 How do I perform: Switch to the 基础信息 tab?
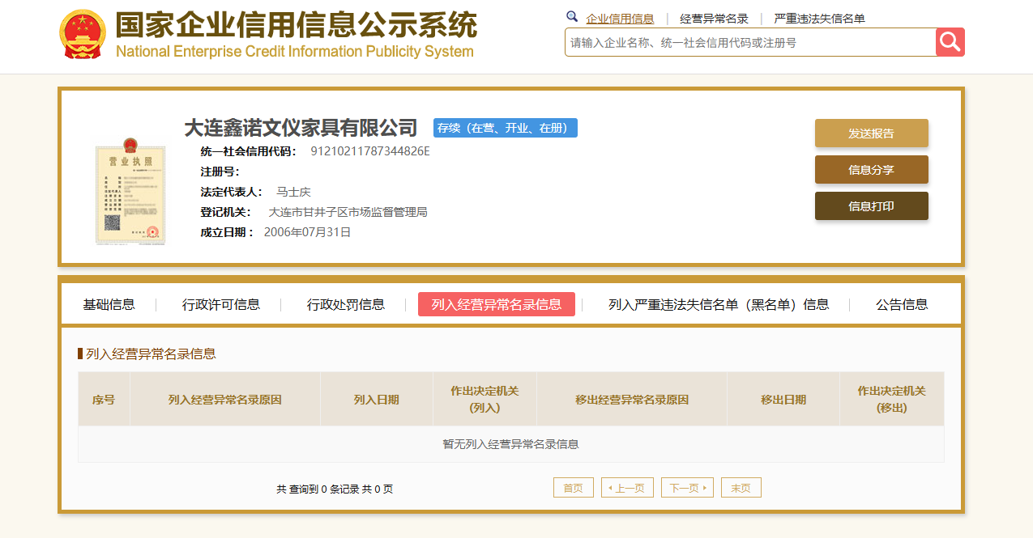point(109,304)
